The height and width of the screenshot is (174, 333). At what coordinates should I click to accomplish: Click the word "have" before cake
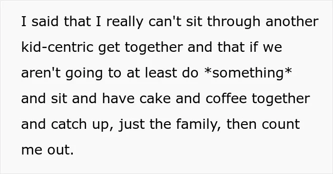coord(118,99)
